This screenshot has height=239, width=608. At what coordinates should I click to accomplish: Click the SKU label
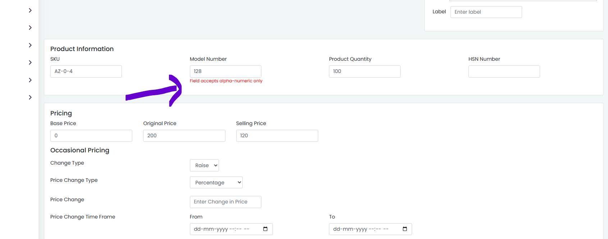(55, 59)
